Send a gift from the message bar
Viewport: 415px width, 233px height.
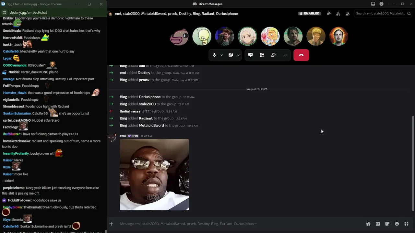click(368, 224)
